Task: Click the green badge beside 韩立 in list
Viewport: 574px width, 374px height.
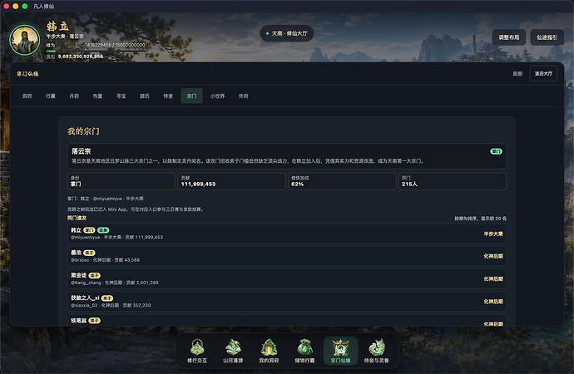Action: (103, 230)
